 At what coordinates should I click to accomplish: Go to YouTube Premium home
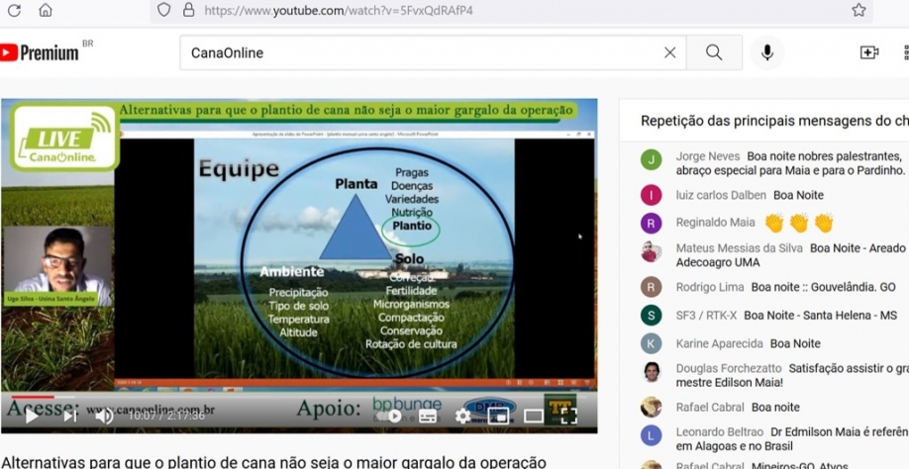coord(40,52)
